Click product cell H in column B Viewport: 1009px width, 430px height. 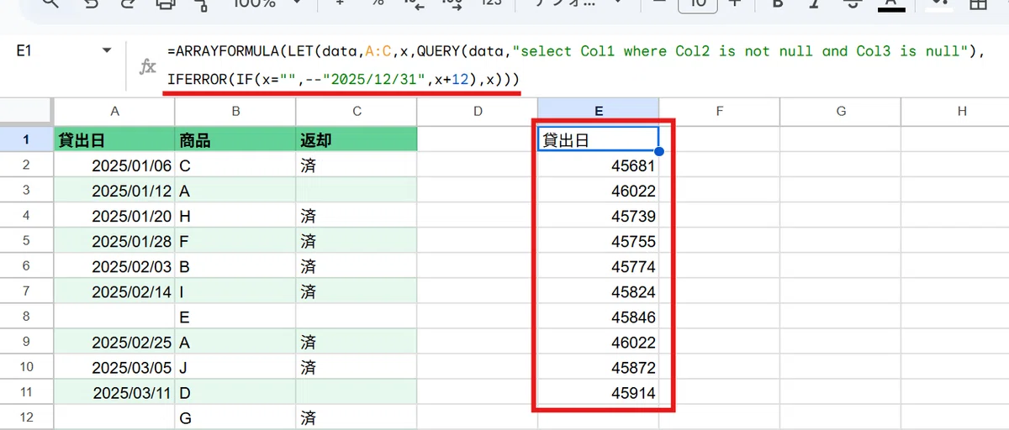235,216
